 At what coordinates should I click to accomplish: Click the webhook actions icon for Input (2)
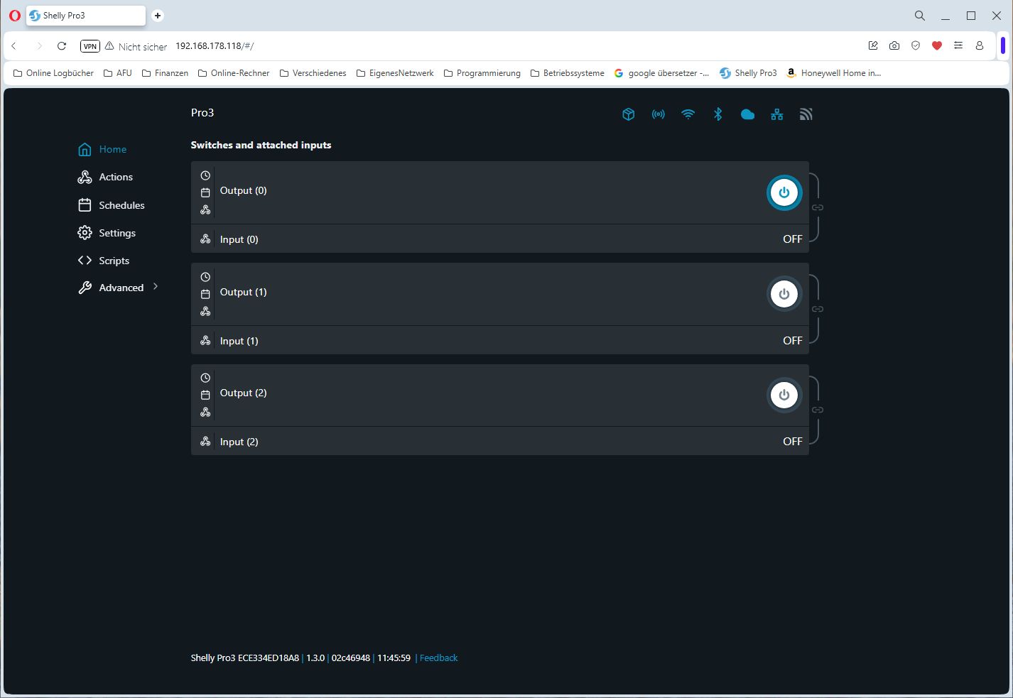pos(205,442)
